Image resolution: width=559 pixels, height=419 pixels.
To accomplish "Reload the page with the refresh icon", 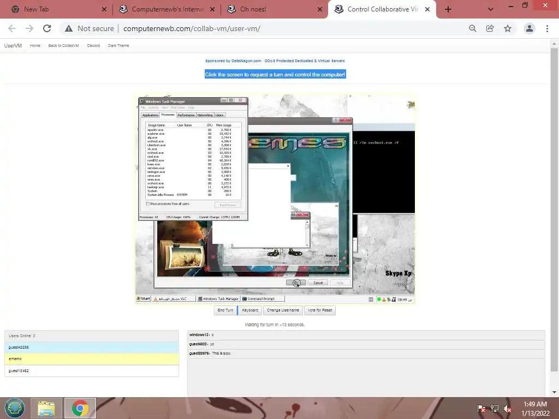I will click(x=47, y=28).
